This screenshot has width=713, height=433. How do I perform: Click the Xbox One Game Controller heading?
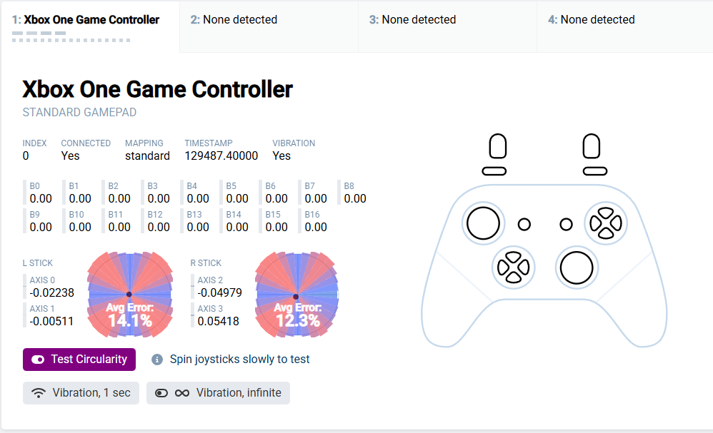(x=157, y=89)
